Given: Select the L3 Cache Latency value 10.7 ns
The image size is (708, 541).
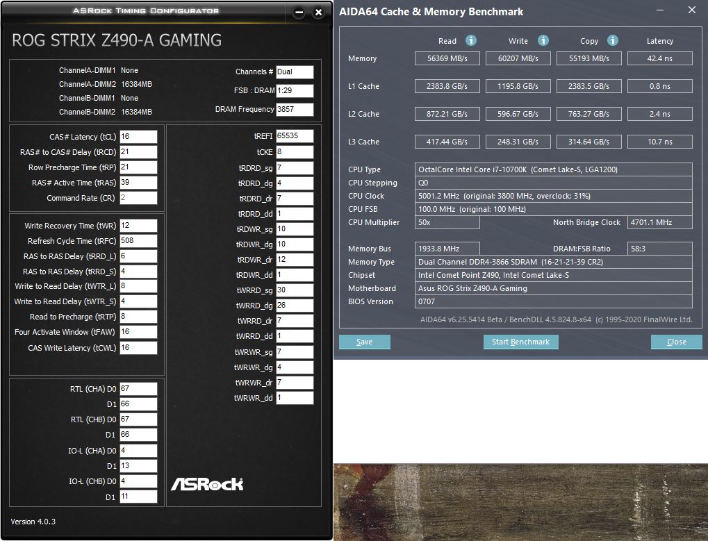Looking at the screenshot, I should point(659,142).
